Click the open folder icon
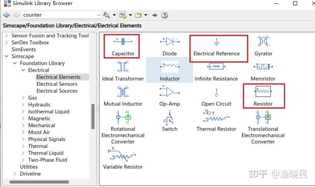 point(138,15)
